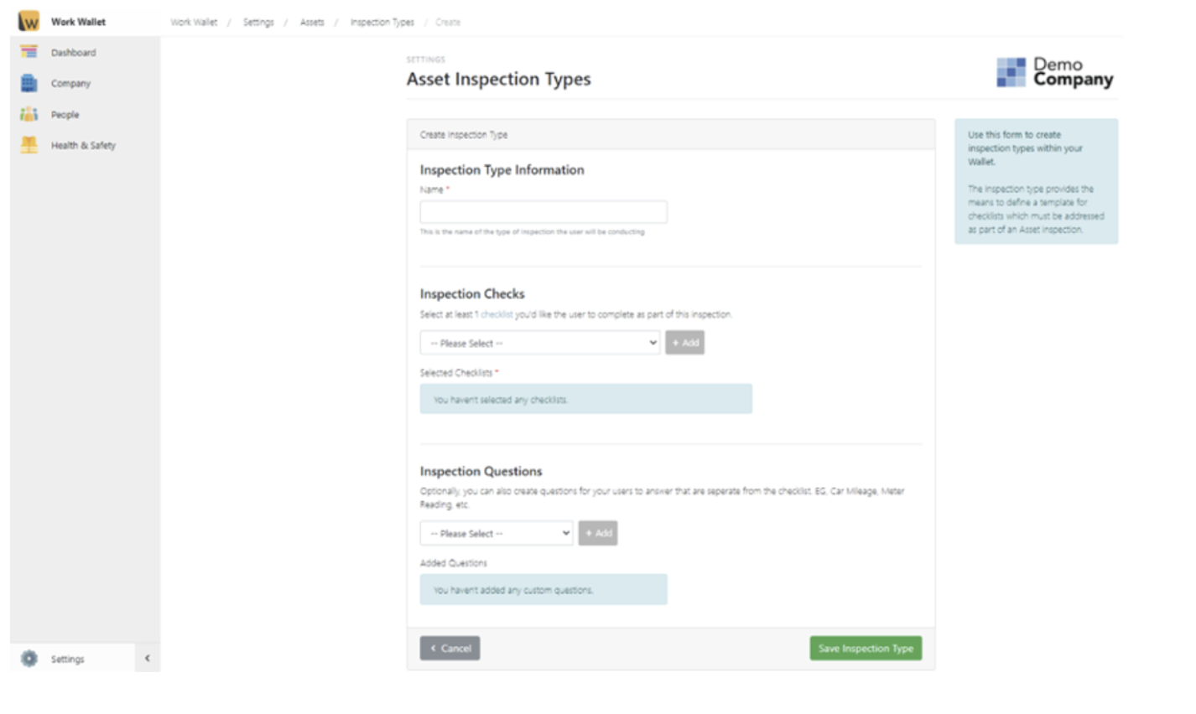Click the Cancel button
1196x714 pixels.
click(x=450, y=648)
